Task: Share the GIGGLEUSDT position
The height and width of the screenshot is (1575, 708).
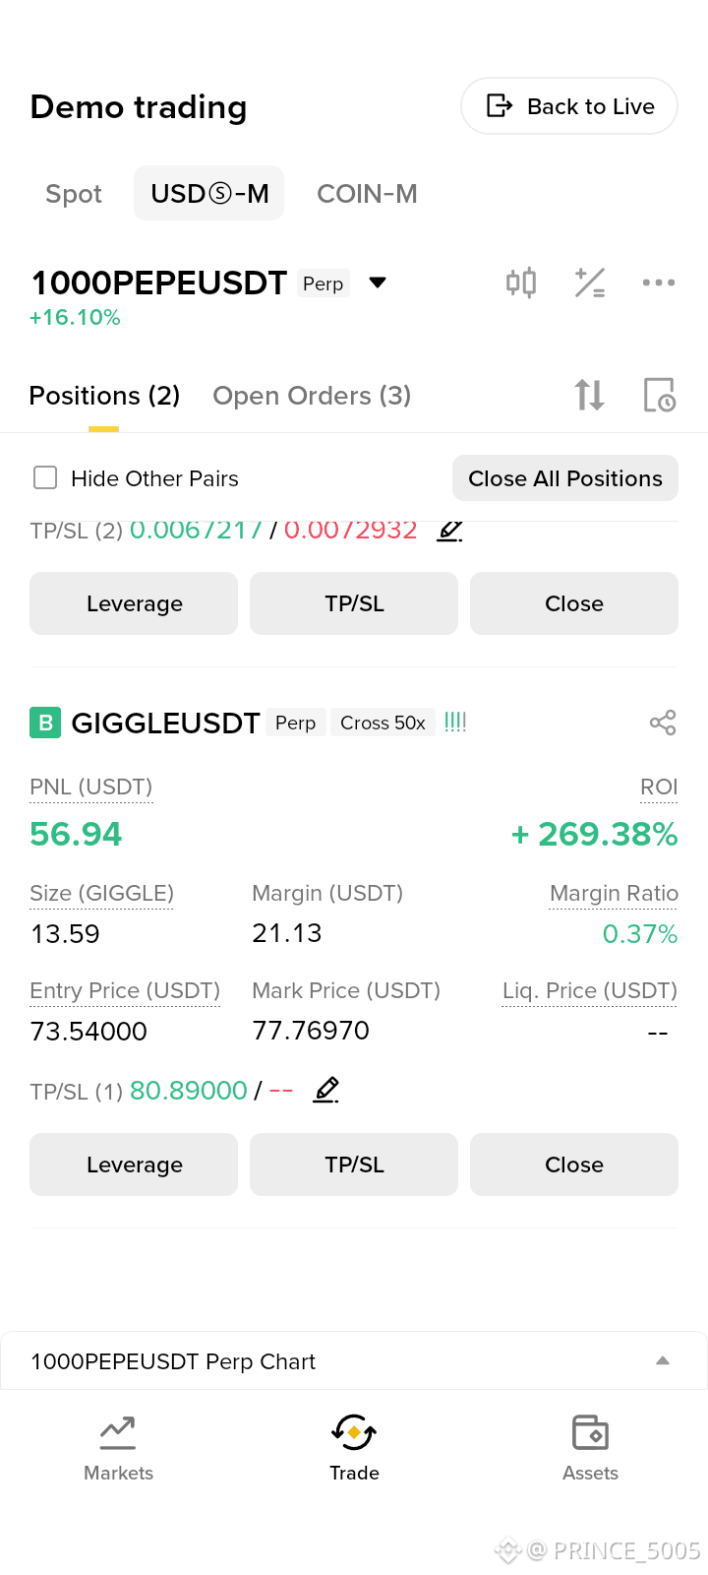Action: 663,723
